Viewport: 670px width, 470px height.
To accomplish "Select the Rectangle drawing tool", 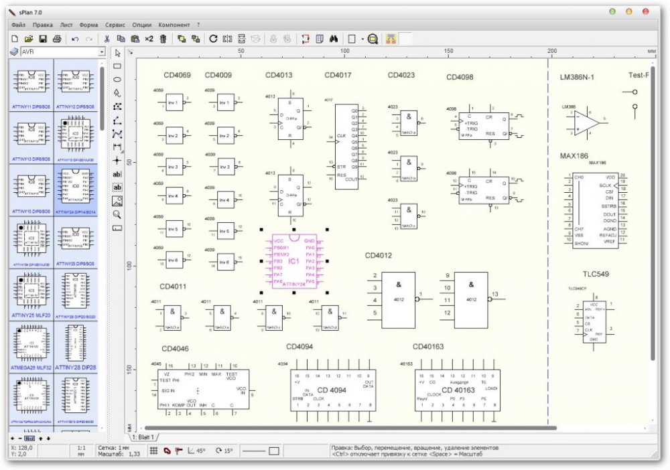I will pos(117,66).
